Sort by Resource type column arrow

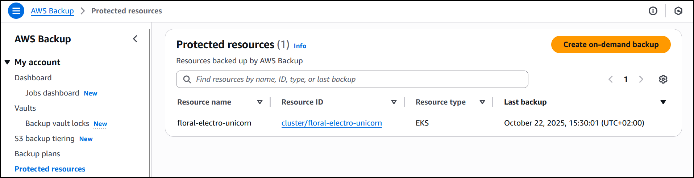[482, 102]
